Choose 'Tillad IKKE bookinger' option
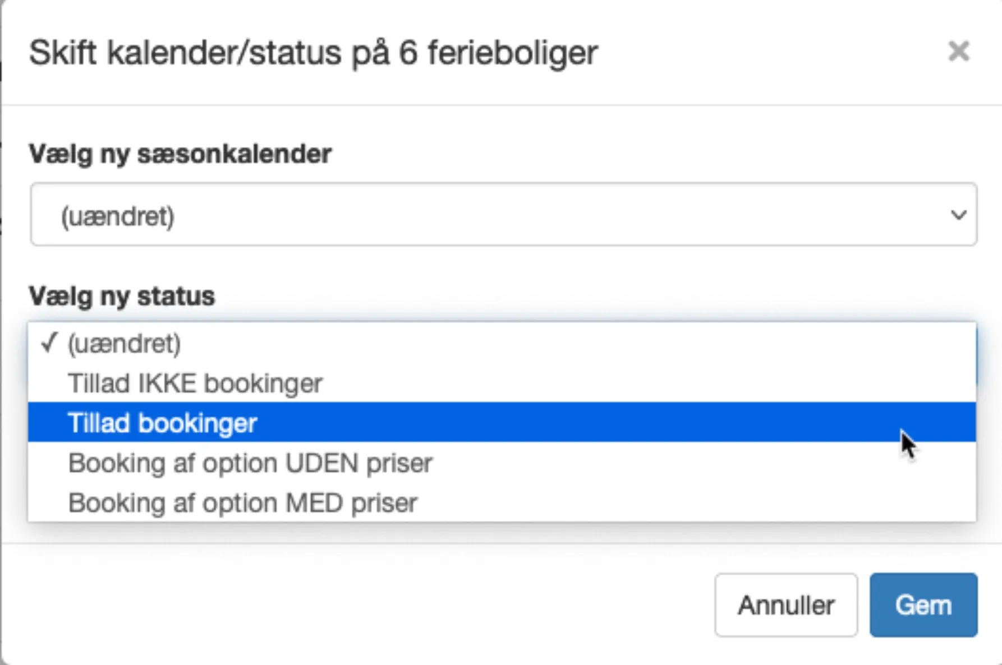The height and width of the screenshot is (665, 1002). coord(194,384)
